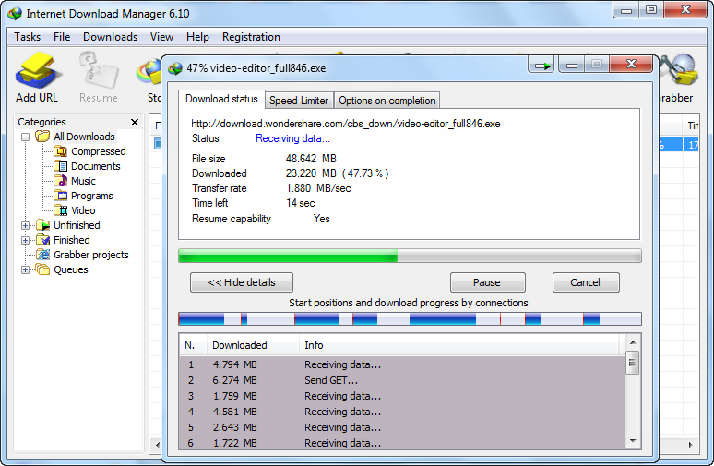The height and width of the screenshot is (466, 714).
Task: Open the File menu
Action: point(62,37)
